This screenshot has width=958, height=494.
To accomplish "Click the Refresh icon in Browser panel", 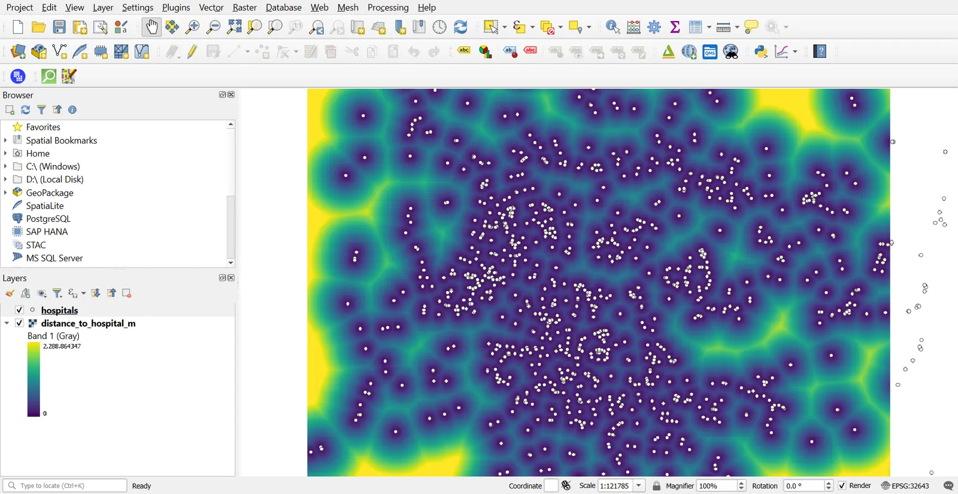I will [x=25, y=110].
